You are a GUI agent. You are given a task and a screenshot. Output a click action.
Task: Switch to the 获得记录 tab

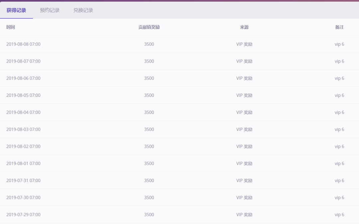pyautogui.click(x=16, y=10)
